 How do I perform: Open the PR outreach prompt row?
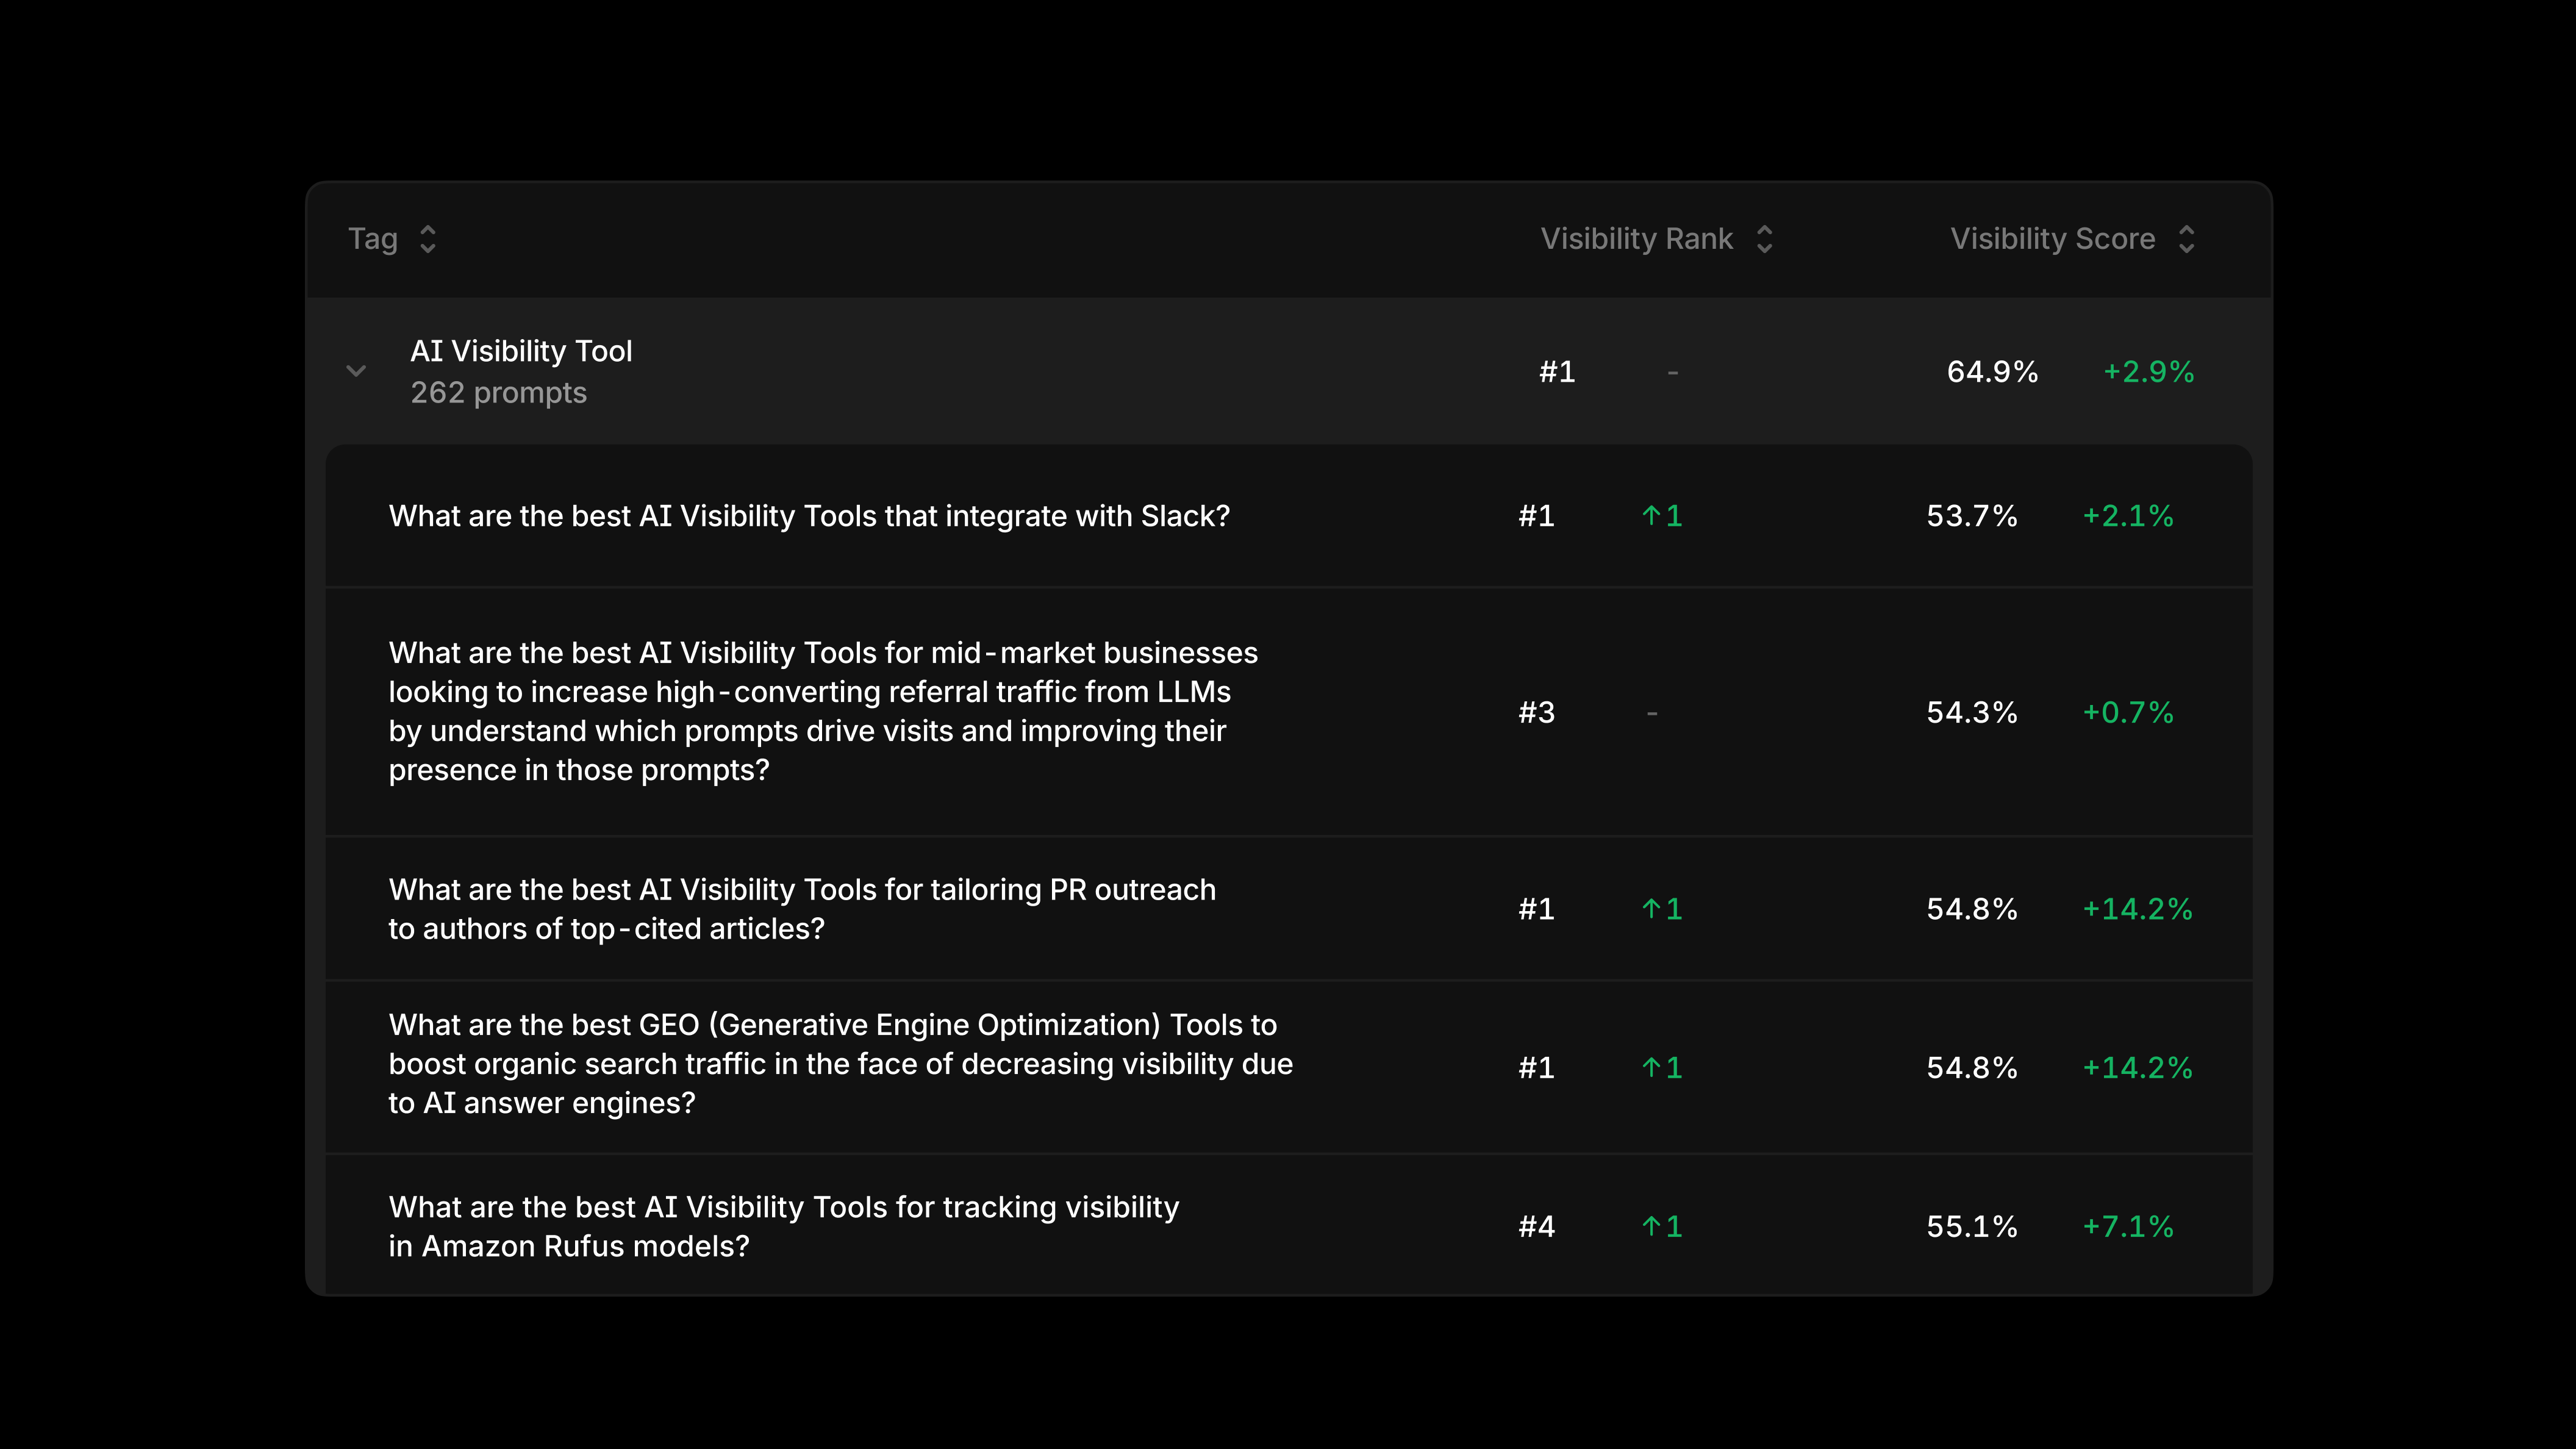tap(1289, 909)
